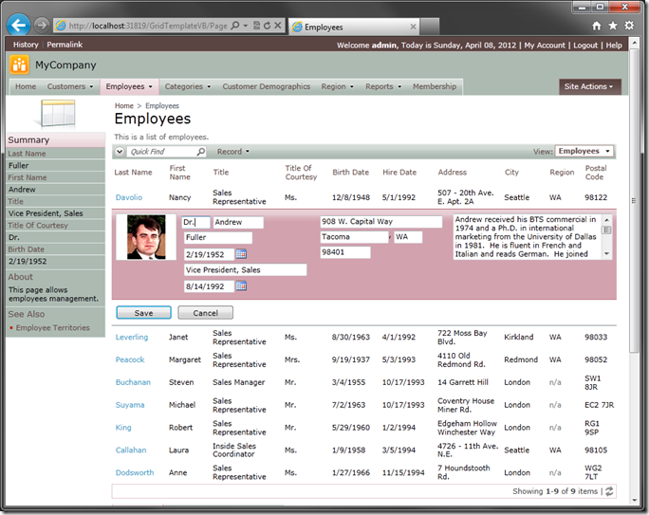Expand the Quick Find options arrow
The height and width of the screenshot is (515, 649).
pyautogui.click(x=120, y=152)
